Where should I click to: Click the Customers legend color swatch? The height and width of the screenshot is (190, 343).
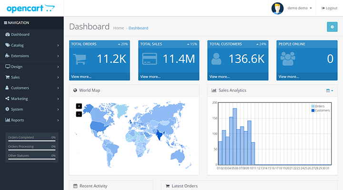pyautogui.click(x=313, y=110)
